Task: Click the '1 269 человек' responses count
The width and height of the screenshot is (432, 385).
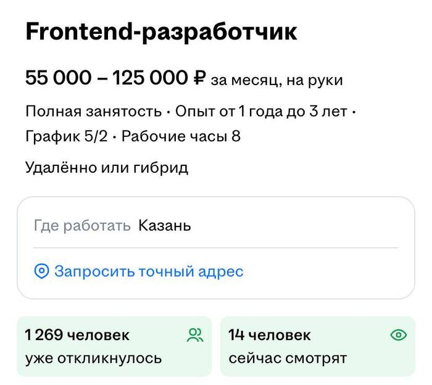Action: (77, 335)
